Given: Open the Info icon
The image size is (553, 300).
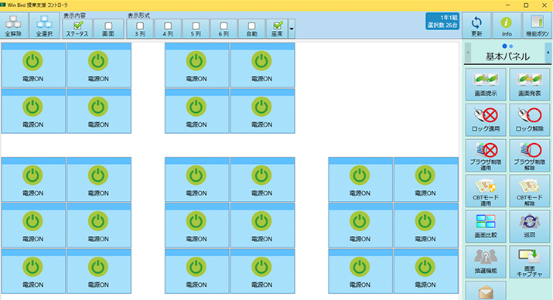Looking at the screenshot, I should tap(507, 26).
